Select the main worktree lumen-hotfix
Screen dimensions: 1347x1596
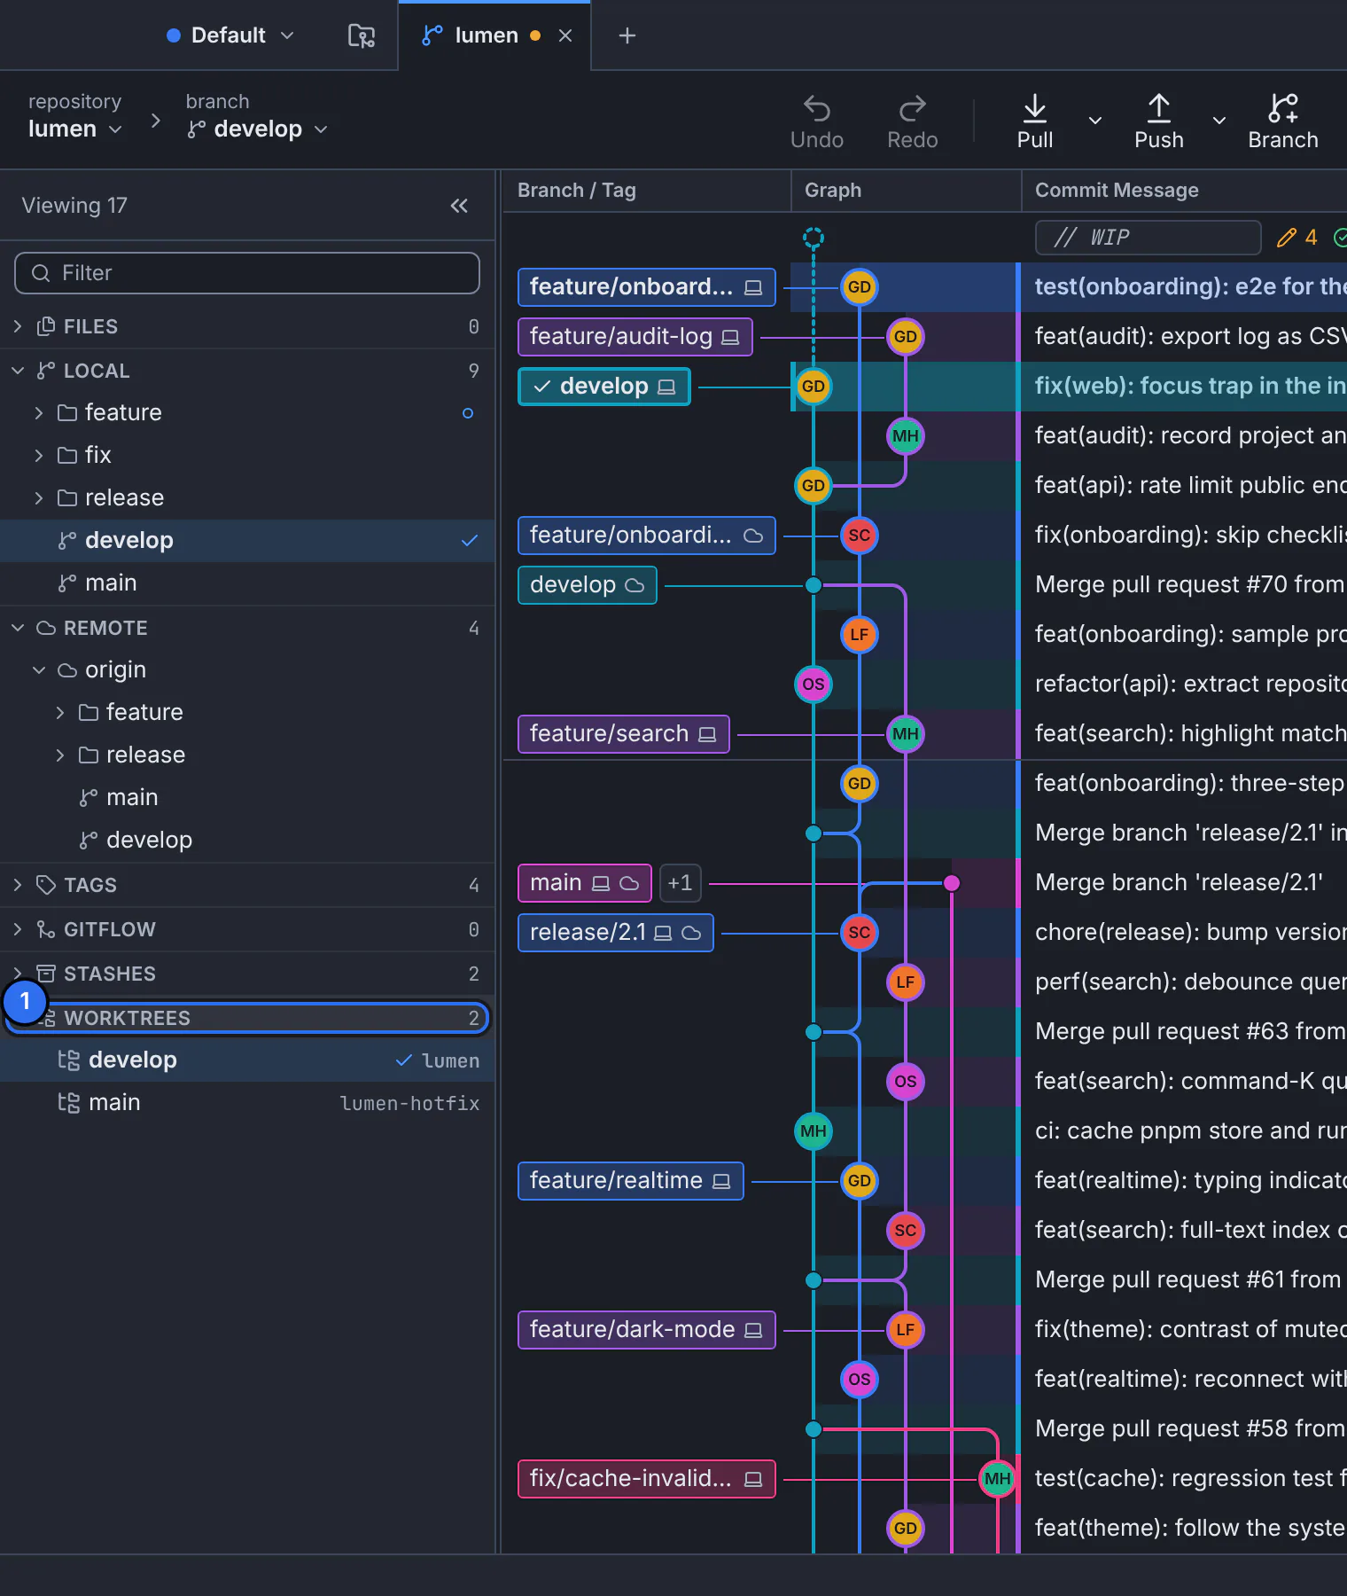(x=247, y=1103)
